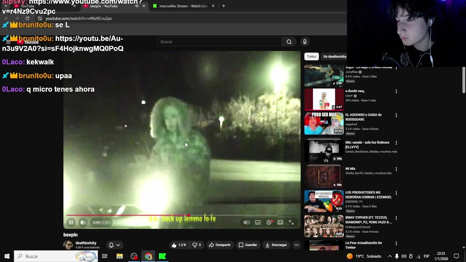Like the video (1.2 K)
This screenshot has width=466, height=262.
pyautogui.click(x=179, y=245)
